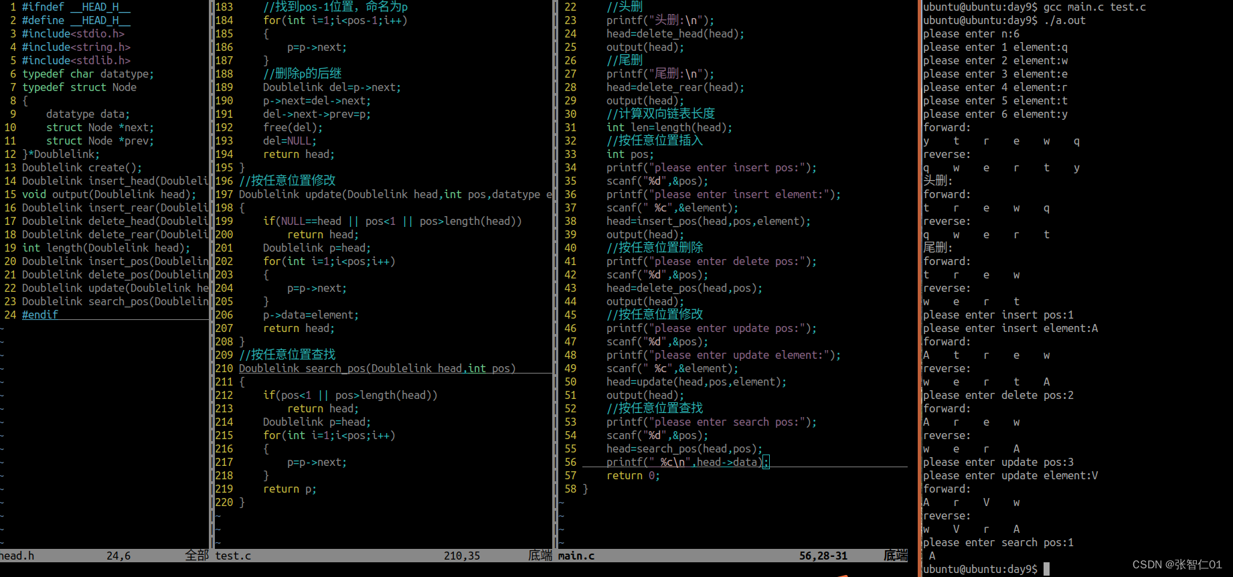The height and width of the screenshot is (577, 1233).
Task: Click 'head=delete_pos(head,pos);' line
Action: pyautogui.click(x=684, y=288)
